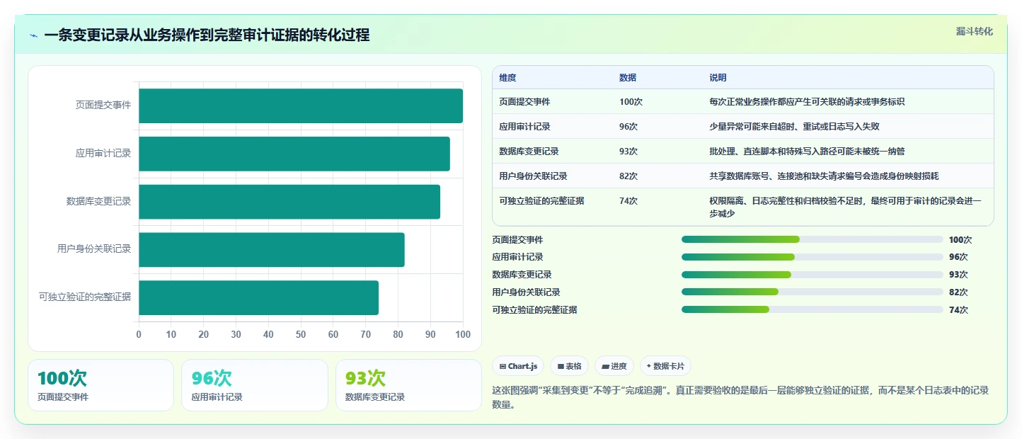1022x439 pixels.
Task: Click the description starting 权限隔离、日志完整性
Action: click(846, 207)
